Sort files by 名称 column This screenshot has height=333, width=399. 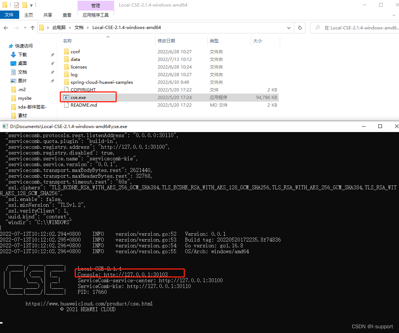[x=67, y=41]
